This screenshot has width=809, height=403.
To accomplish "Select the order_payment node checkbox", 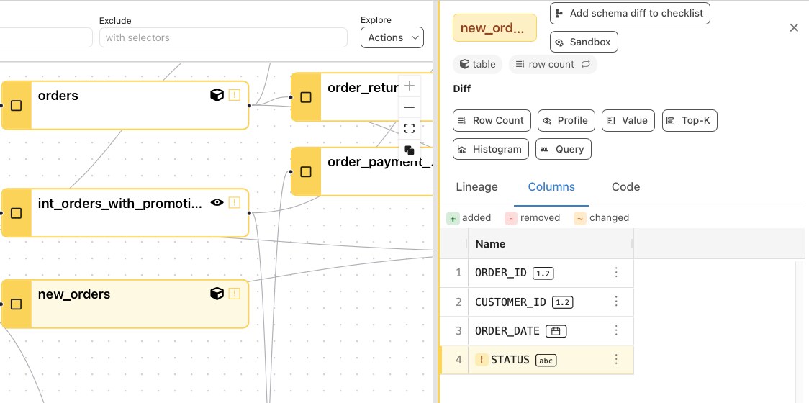I will 306,171.
